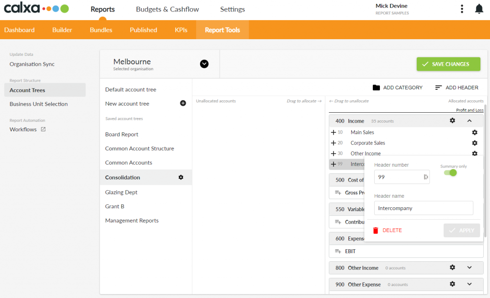Open the notifications bell icon

point(479,9)
